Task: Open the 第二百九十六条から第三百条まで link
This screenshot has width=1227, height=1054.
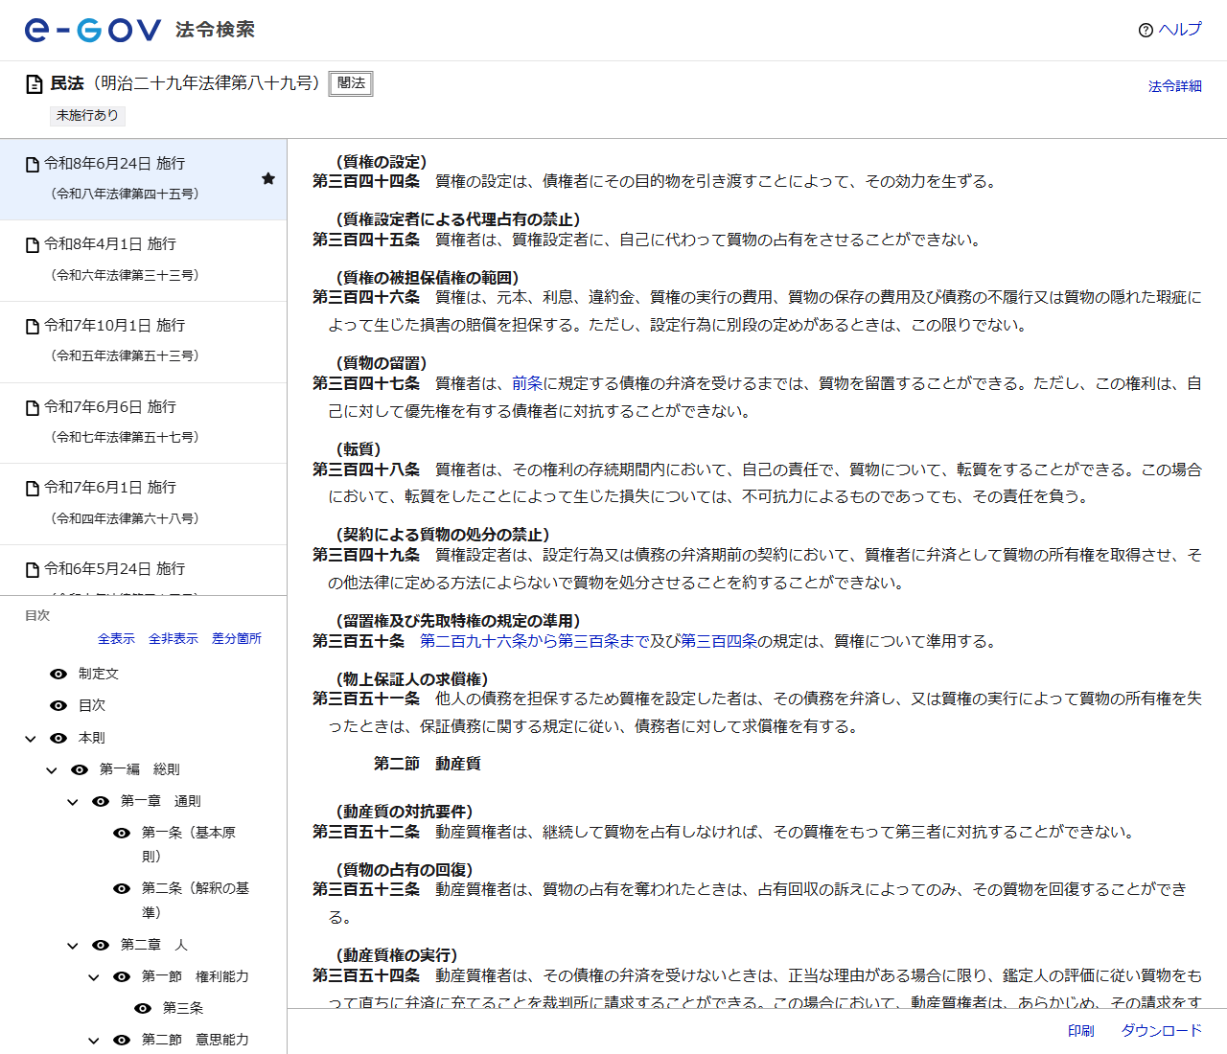Action: [x=535, y=641]
